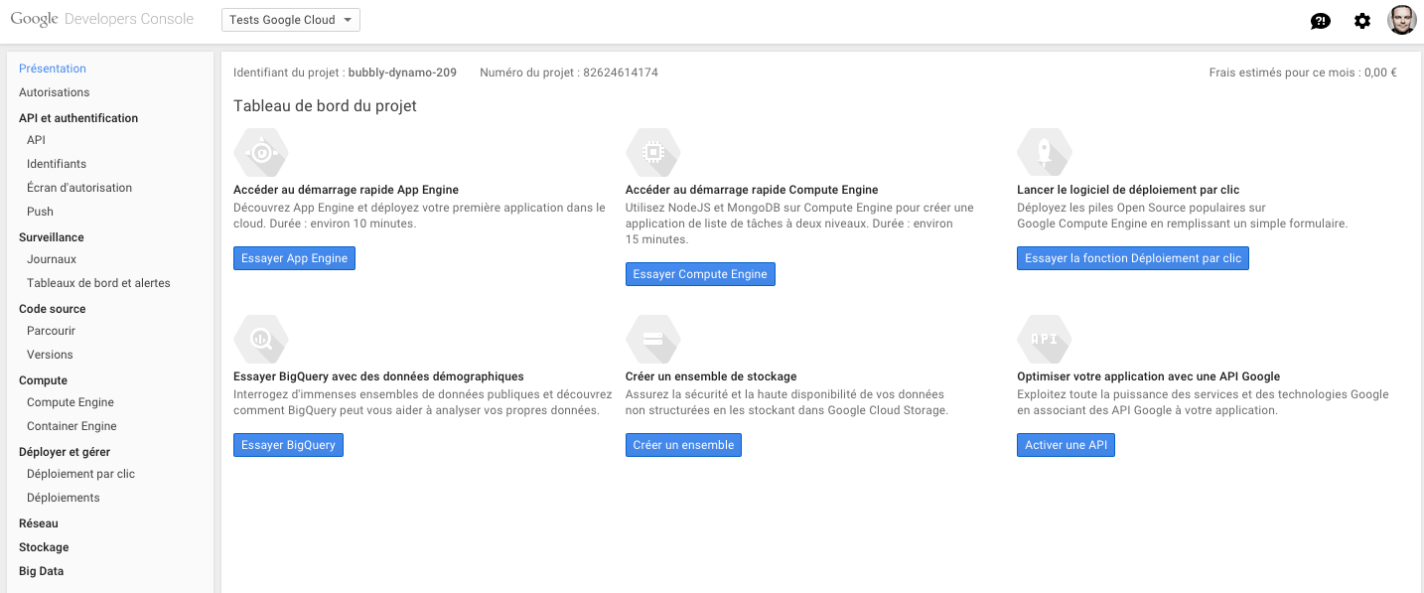Open the Tests Google Cloud project dropdown
Image resolution: width=1424 pixels, height=593 pixels.
click(291, 20)
